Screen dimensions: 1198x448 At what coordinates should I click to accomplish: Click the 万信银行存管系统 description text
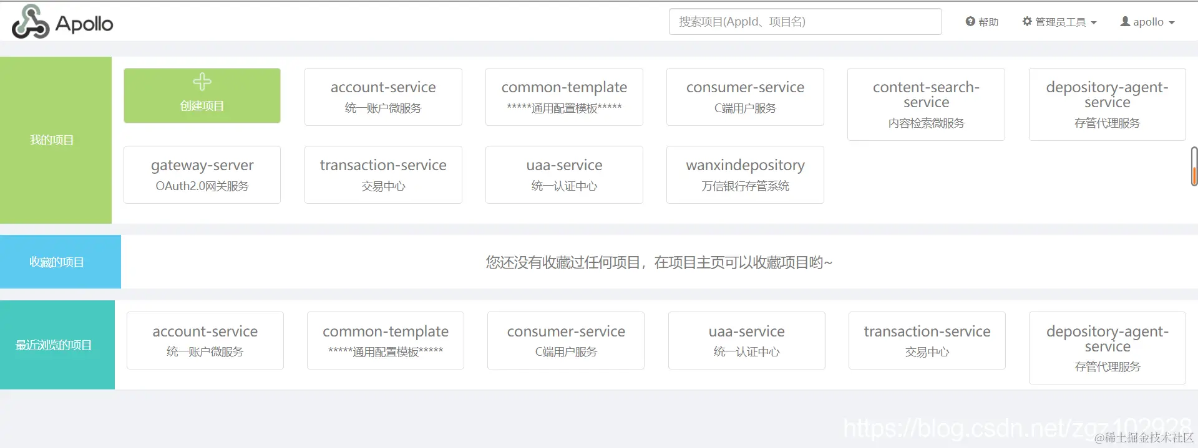(x=745, y=186)
